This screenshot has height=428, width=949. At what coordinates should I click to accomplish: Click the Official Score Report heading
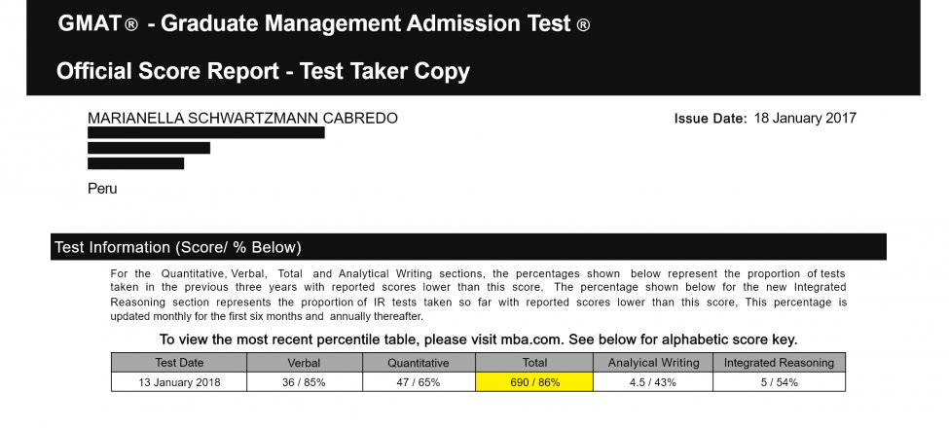[x=263, y=71]
